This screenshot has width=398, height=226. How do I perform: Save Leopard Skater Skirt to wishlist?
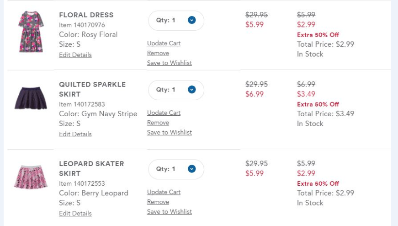[170, 211]
